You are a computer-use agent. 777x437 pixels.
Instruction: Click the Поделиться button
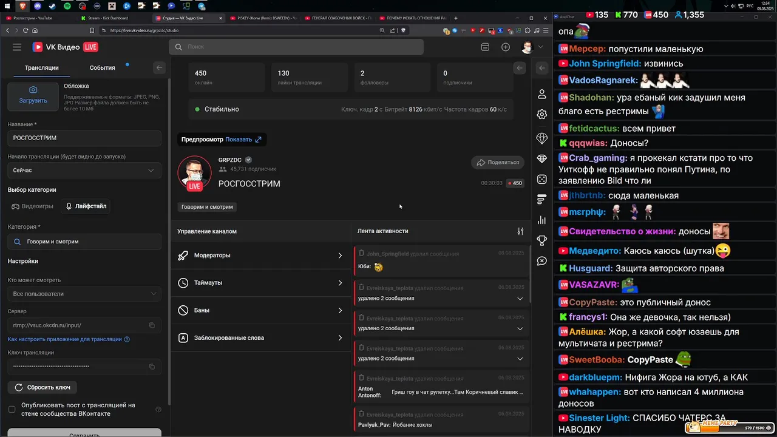[498, 163]
